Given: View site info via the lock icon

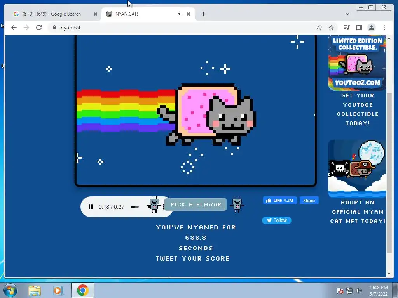Looking at the screenshot, I should click(x=54, y=28).
